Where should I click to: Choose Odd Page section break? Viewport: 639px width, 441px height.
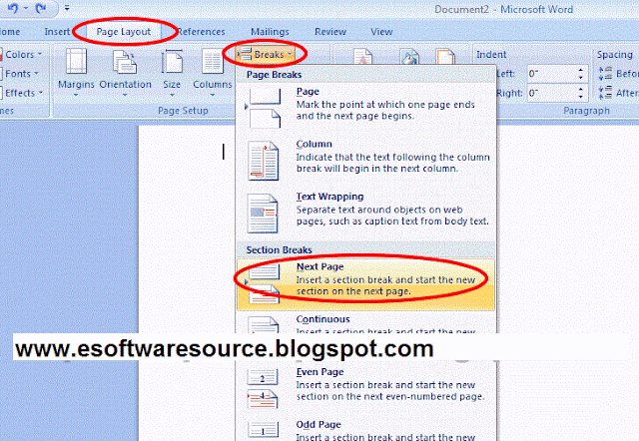pyautogui.click(x=366, y=429)
